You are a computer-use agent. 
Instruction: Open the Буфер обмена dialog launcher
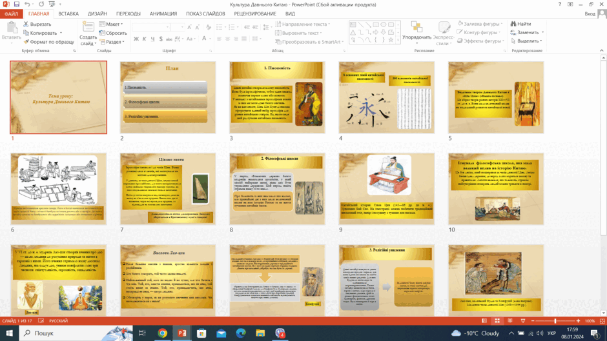(x=74, y=51)
